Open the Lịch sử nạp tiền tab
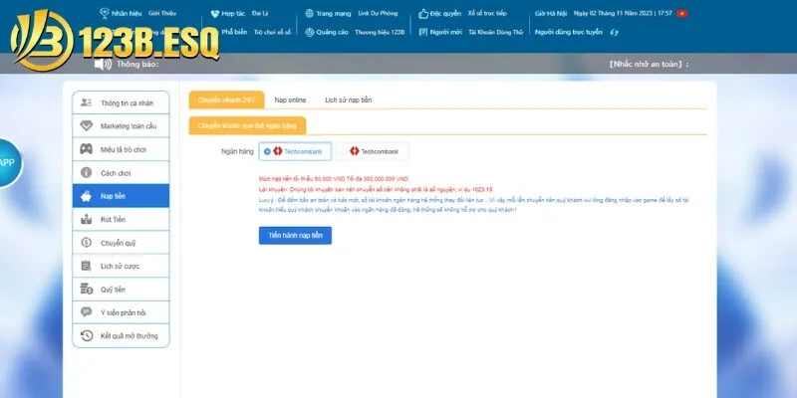The image size is (797, 398). tap(349, 100)
